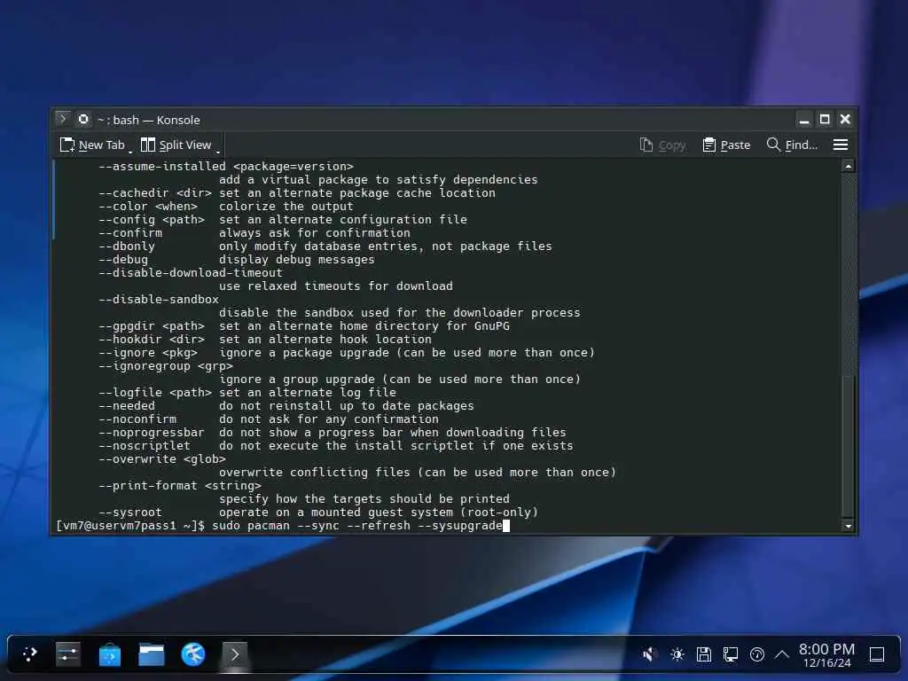
Task: Click the Split View toolbar button
Action: coord(176,145)
